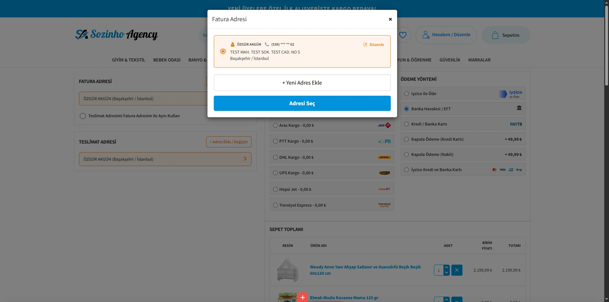This screenshot has height=302, width=609.
Task: Choose PTT Kargo shipping option
Action: pyautogui.click(x=275, y=141)
